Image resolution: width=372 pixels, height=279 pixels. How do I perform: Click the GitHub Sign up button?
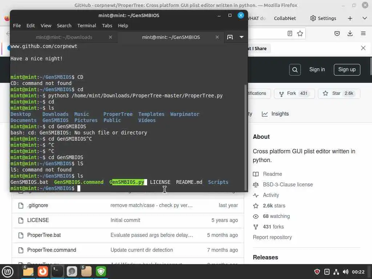tap(347, 69)
